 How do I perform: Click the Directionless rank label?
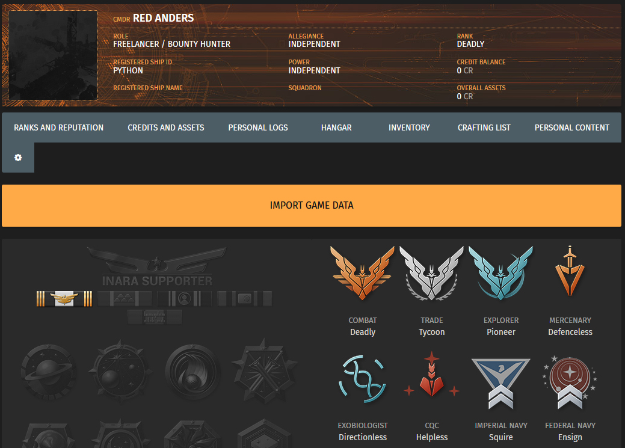[363, 437]
